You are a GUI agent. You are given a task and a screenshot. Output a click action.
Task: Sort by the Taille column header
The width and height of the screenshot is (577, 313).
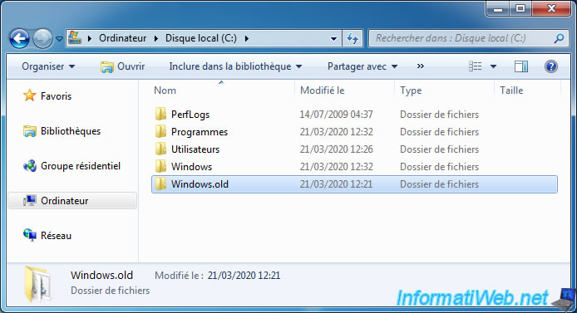511,90
